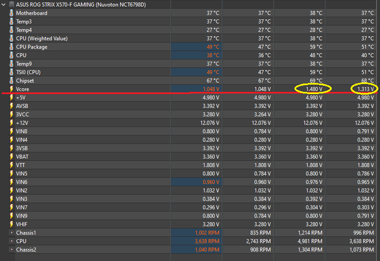This screenshot has width=380, height=261.
Task: Select the Temp9 sensor row
Action: tap(190, 64)
